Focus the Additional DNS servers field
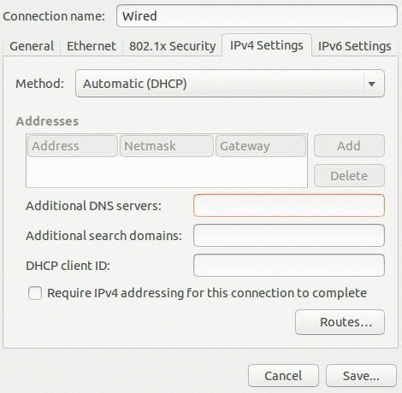This screenshot has width=402, height=393. click(x=289, y=206)
